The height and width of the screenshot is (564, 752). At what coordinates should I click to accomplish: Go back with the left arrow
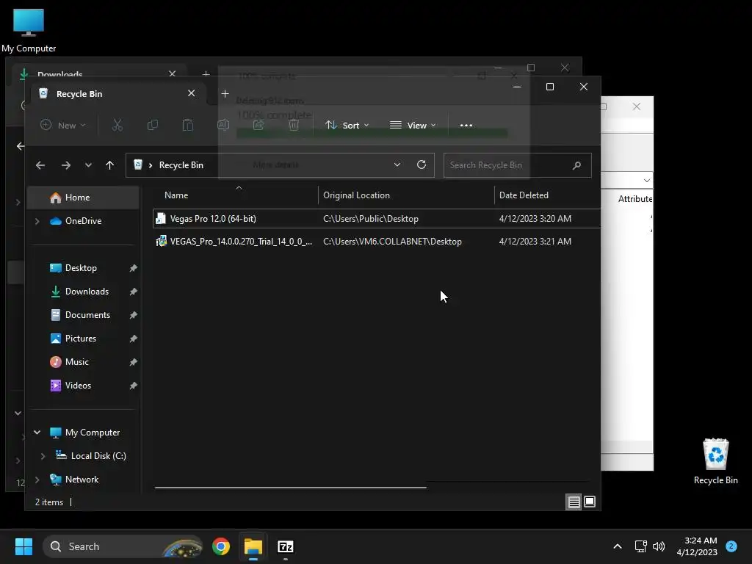coord(40,165)
